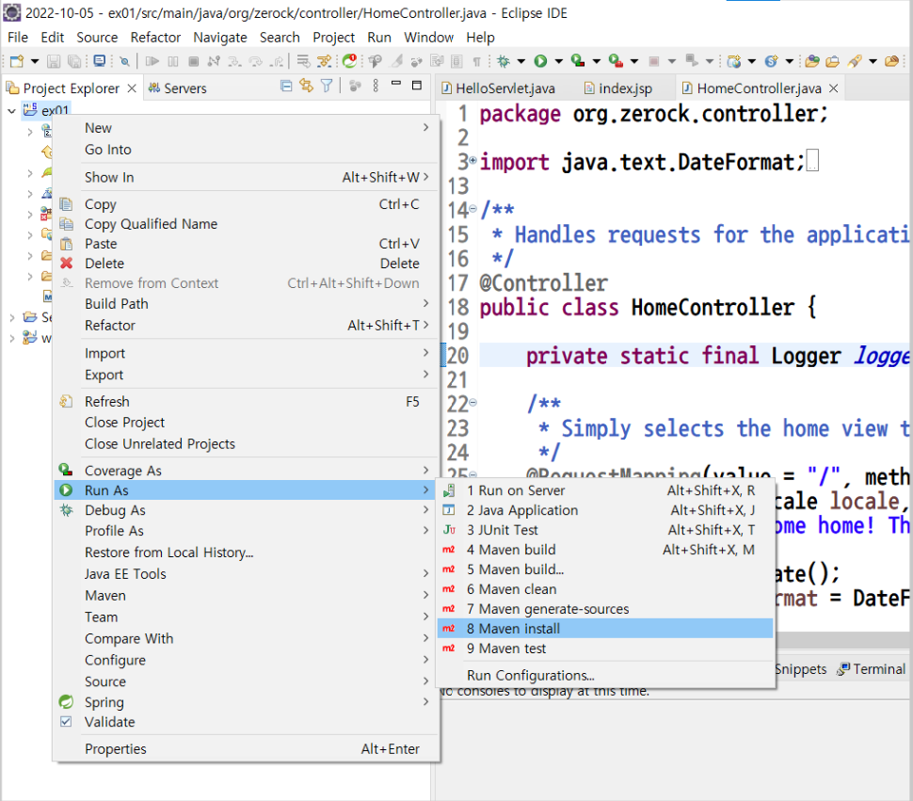Toggle Link with Editor in Project Explorer
913x801 pixels.
(306, 87)
